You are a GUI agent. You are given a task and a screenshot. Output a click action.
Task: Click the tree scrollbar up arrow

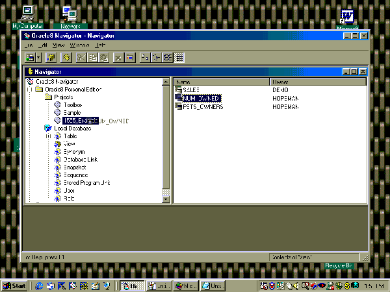[x=166, y=82]
